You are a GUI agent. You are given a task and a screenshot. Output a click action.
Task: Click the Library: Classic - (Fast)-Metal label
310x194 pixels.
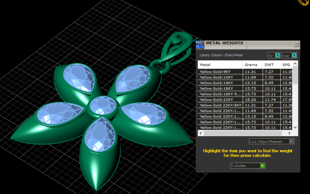[x=221, y=55]
